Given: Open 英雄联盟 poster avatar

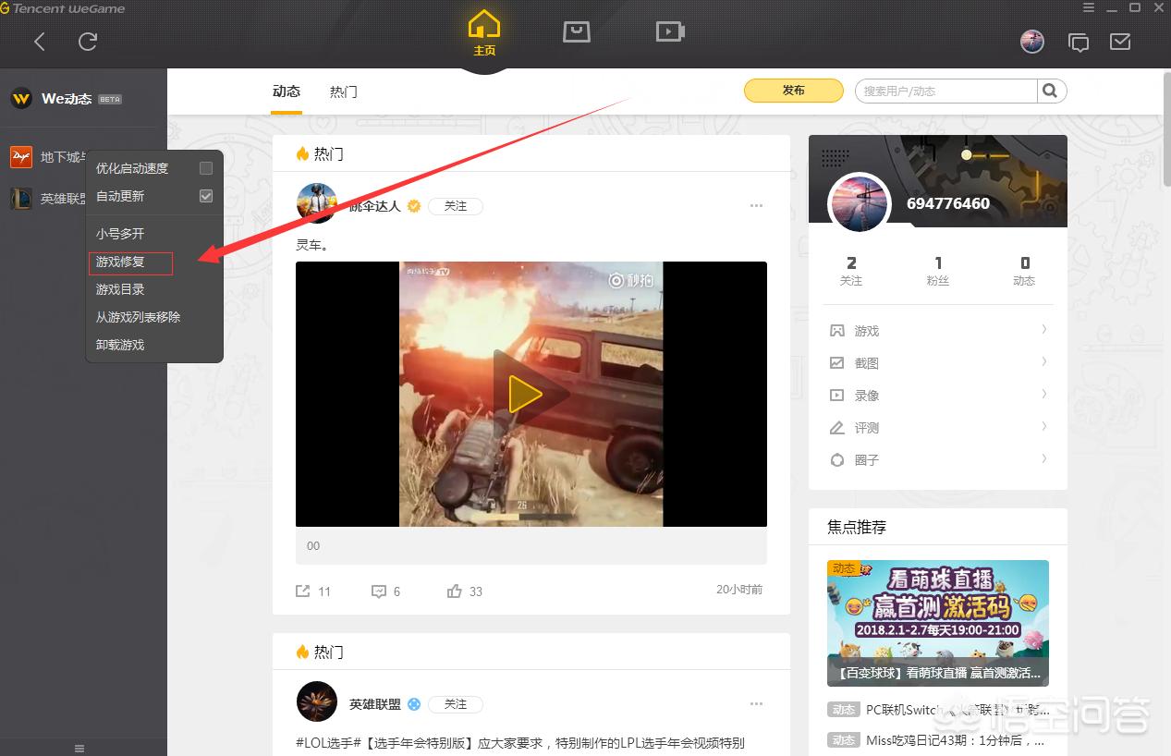Looking at the screenshot, I should (x=317, y=701).
